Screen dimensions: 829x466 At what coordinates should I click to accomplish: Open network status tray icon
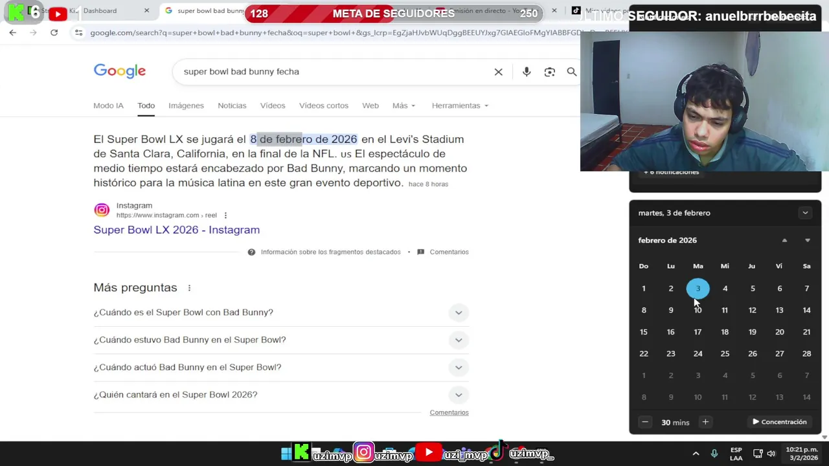[x=757, y=454]
